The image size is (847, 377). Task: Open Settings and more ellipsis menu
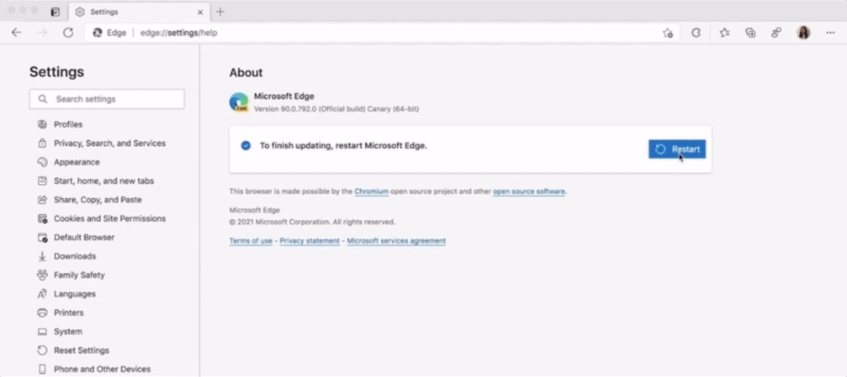(830, 33)
